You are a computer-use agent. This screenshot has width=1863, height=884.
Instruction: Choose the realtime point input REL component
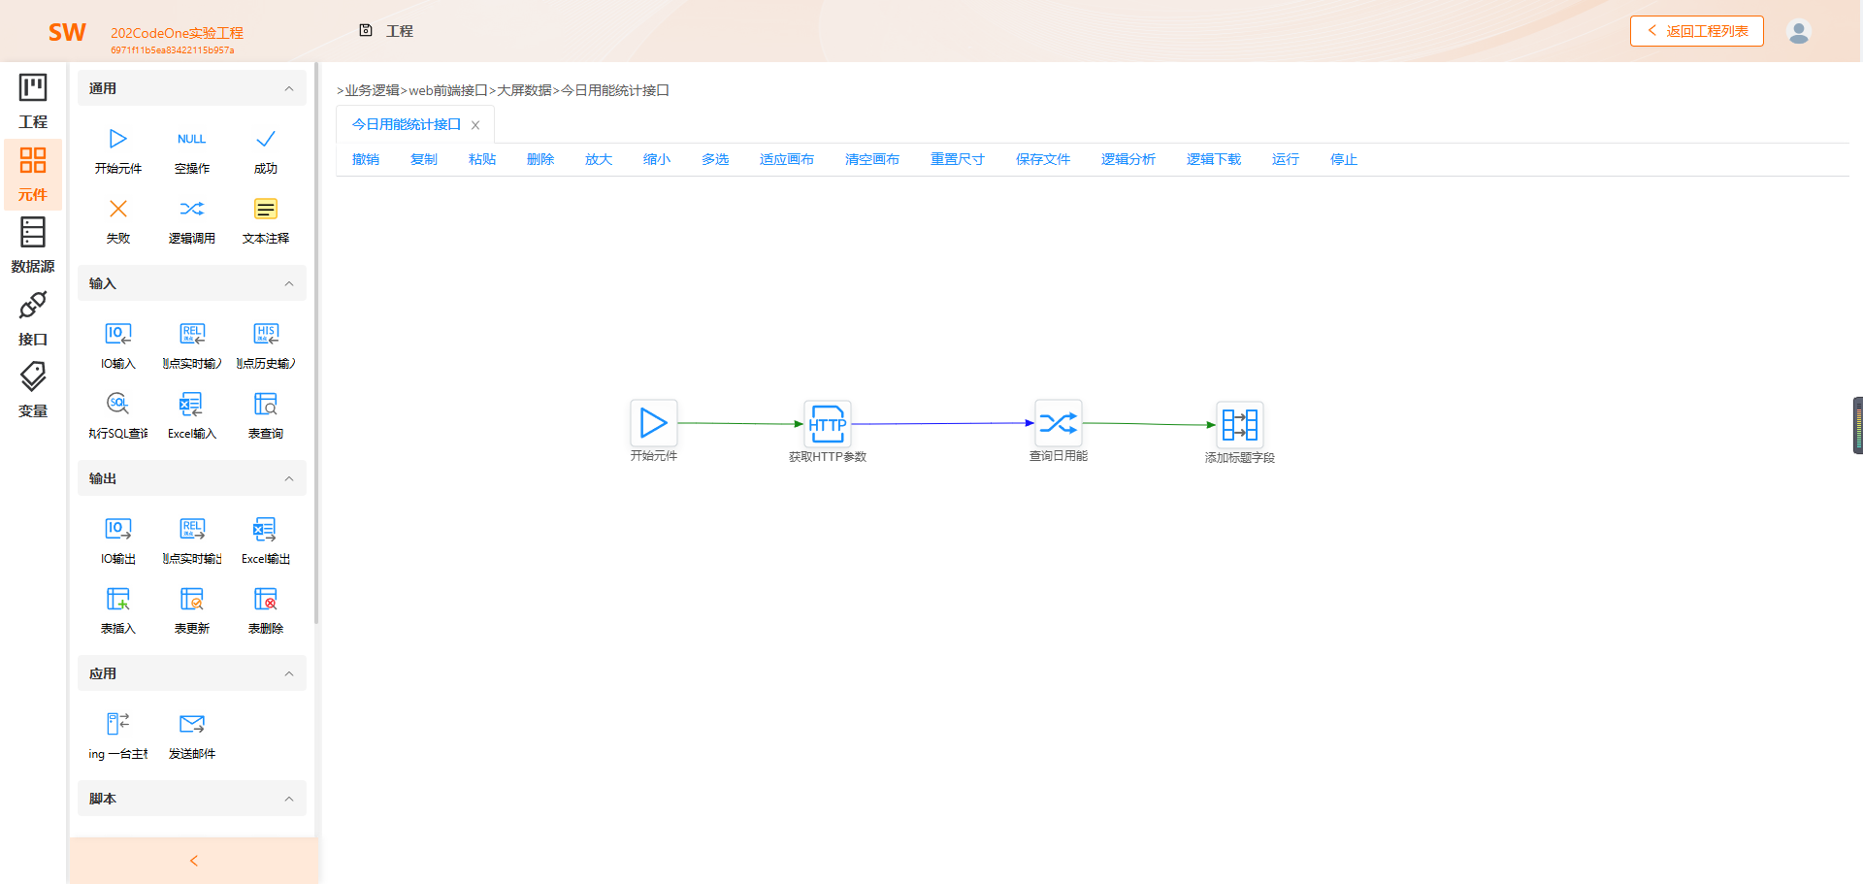click(192, 345)
